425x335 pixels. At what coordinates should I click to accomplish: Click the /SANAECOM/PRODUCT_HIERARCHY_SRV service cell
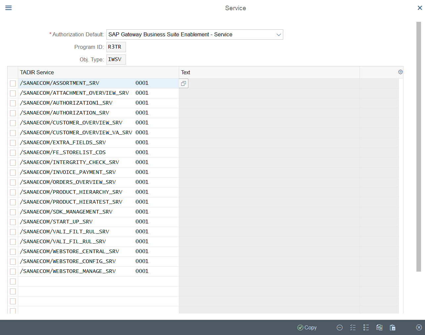click(98, 192)
